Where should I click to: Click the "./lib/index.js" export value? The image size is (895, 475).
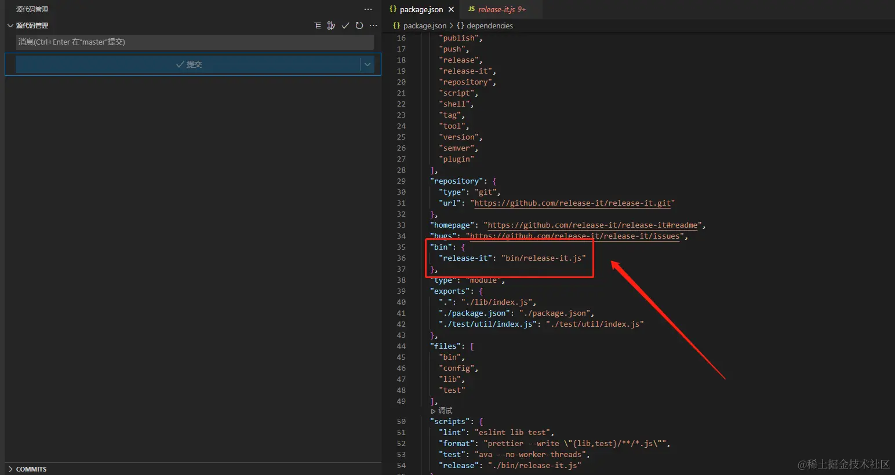(497, 302)
